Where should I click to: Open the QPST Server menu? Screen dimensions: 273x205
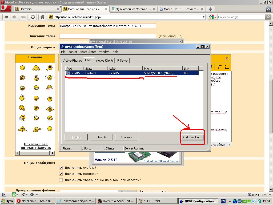coord(73,52)
